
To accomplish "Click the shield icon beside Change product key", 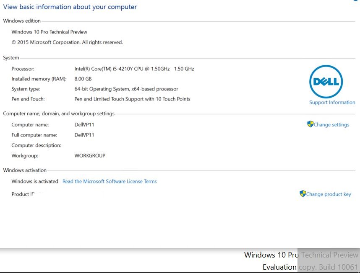I will point(303,193).
